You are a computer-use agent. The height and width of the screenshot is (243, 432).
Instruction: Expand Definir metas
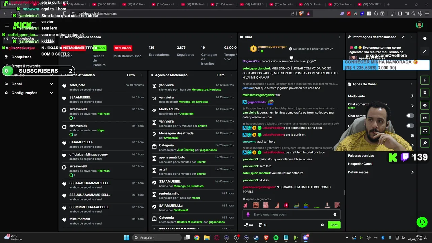point(412,172)
